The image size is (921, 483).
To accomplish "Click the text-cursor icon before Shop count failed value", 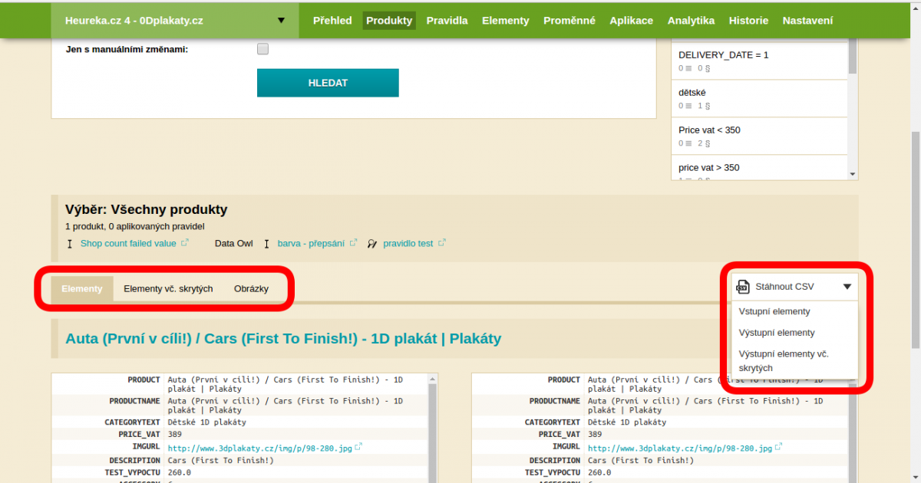I will 71,244.
